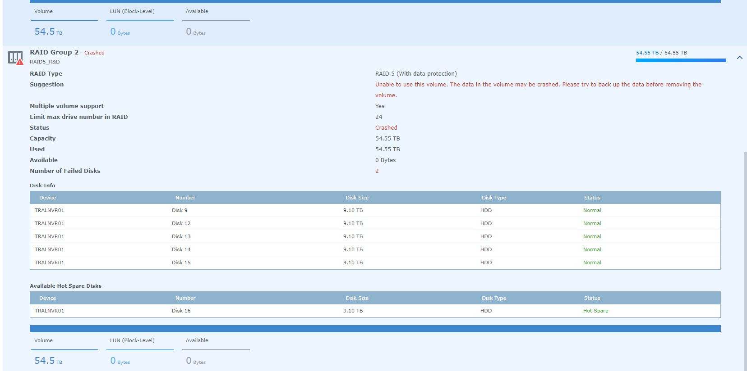The width and height of the screenshot is (747, 371).
Task: Click the crashed RAID Group 2 icon
Action: [x=15, y=58]
